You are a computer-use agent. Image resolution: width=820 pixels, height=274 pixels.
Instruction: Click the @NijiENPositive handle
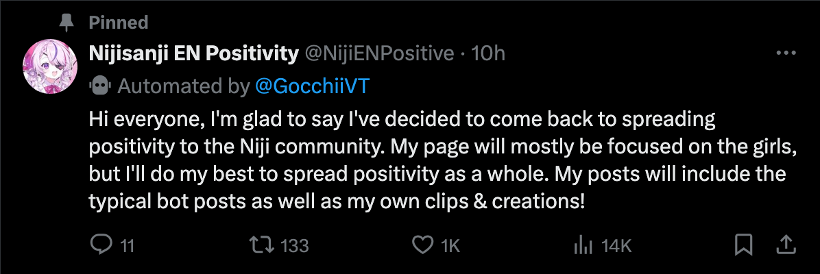click(x=378, y=53)
